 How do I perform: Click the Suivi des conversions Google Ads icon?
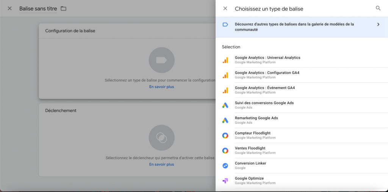(225, 105)
